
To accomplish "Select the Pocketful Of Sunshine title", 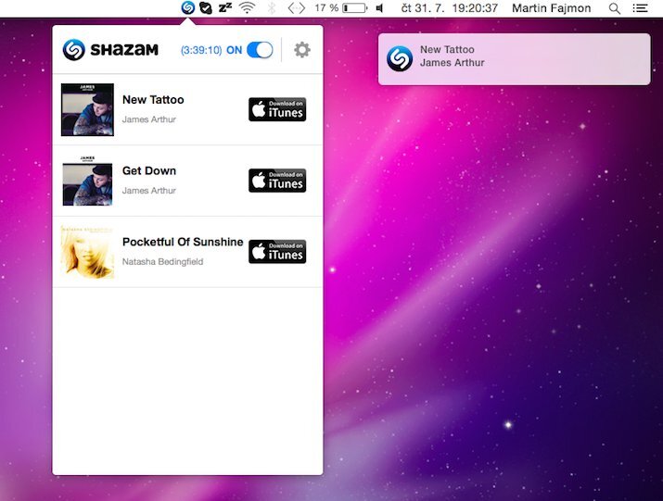I will [183, 242].
